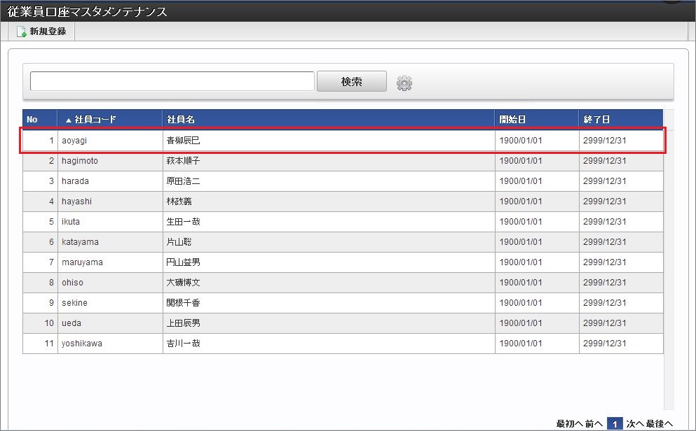Select the sekine employee code cell
The width and height of the screenshot is (696, 431).
(110, 303)
